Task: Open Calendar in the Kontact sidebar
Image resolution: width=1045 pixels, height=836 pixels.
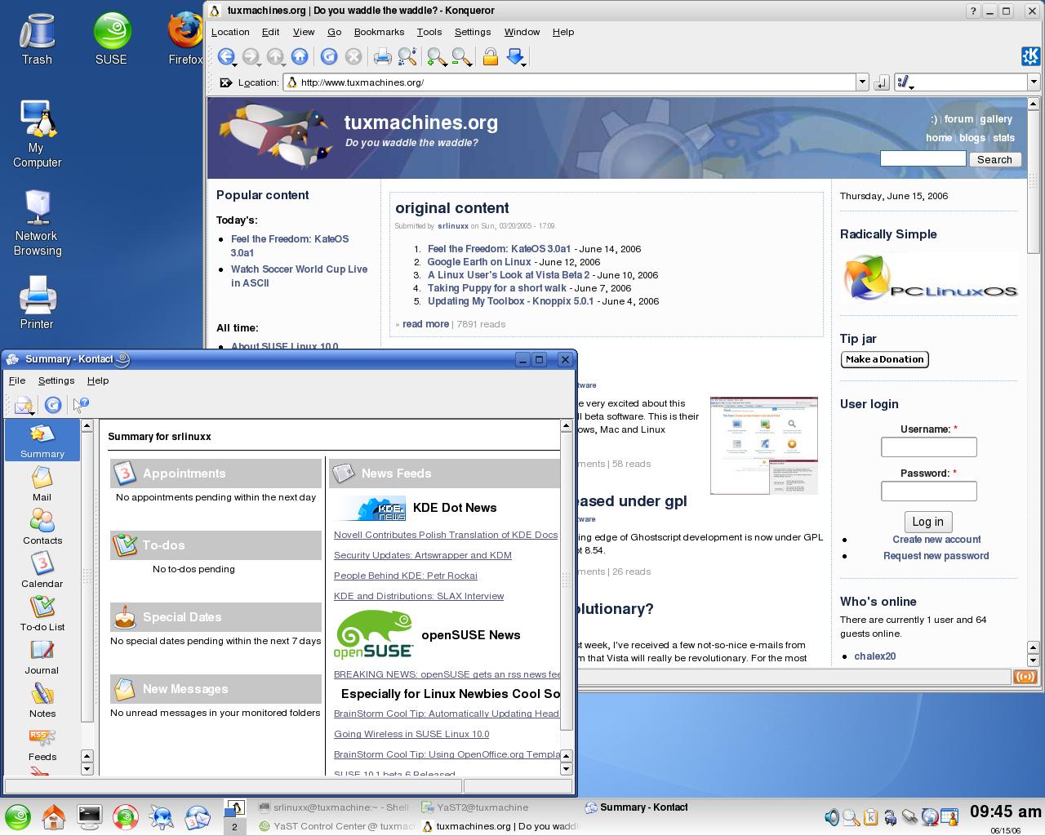Action: click(42, 571)
